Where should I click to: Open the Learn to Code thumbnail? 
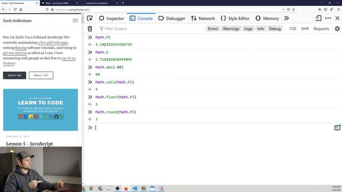point(41,110)
